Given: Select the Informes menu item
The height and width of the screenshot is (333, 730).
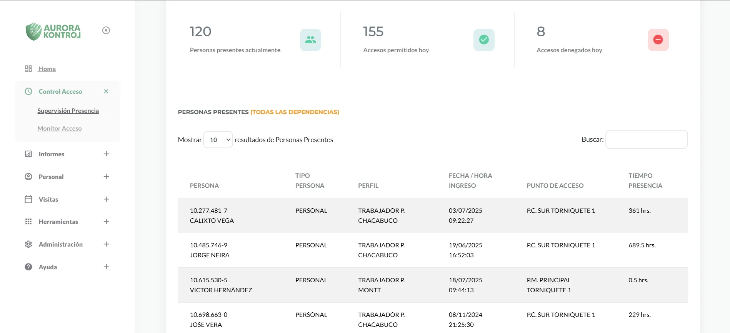Looking at the screenshot, I should click(x=52, y=154).
